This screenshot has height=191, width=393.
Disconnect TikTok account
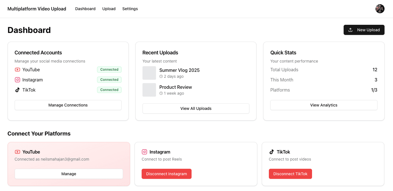click(x=290, y=174)
